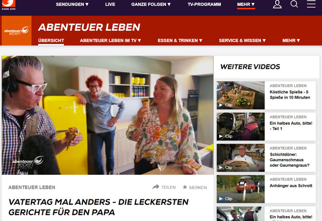Screen dimensions: 322x221
Task: Open TV-Programm in top navigation
Action: pos(205,4)
